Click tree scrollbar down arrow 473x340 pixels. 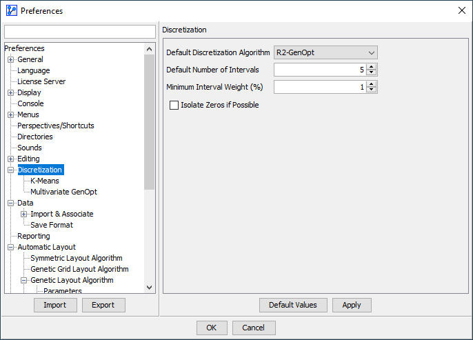(x=149, y=288)
